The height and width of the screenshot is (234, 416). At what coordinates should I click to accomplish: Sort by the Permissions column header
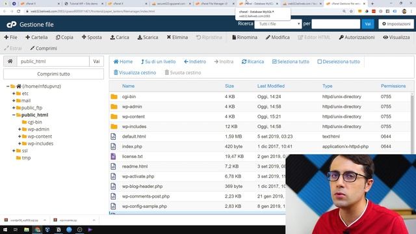tap(393, 86)
